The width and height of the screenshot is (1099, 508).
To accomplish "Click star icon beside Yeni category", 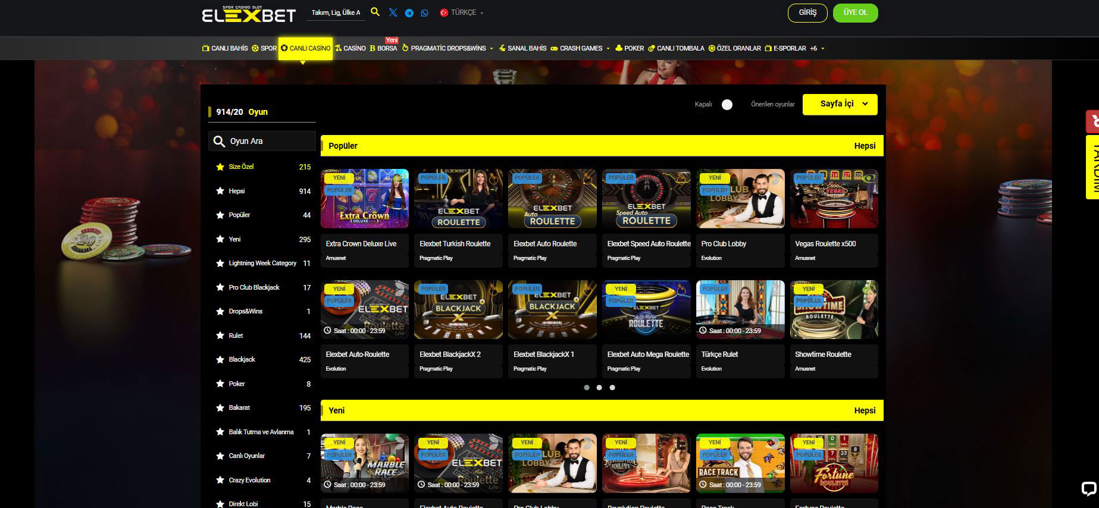I will [220, 239].
